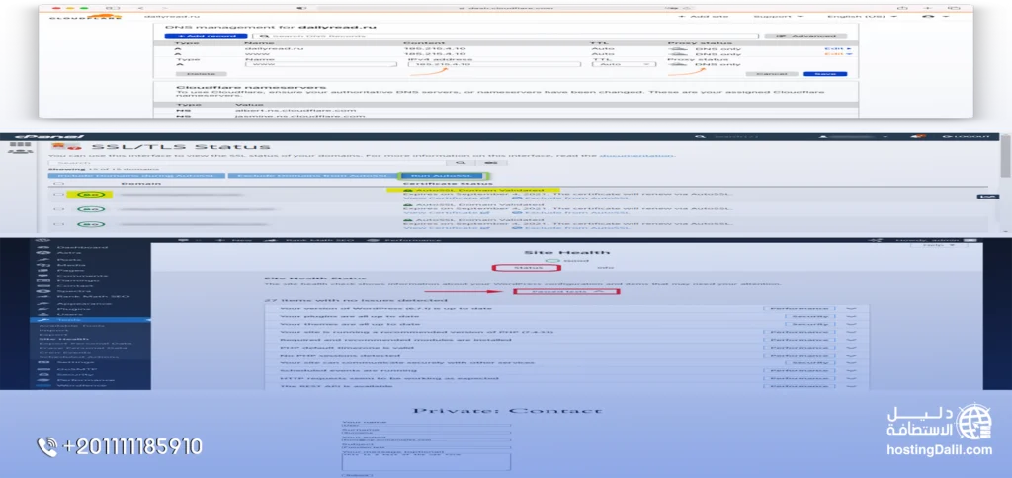
Task: Expand the recommended version of PHP row
Action: click(x=566, y=332)
